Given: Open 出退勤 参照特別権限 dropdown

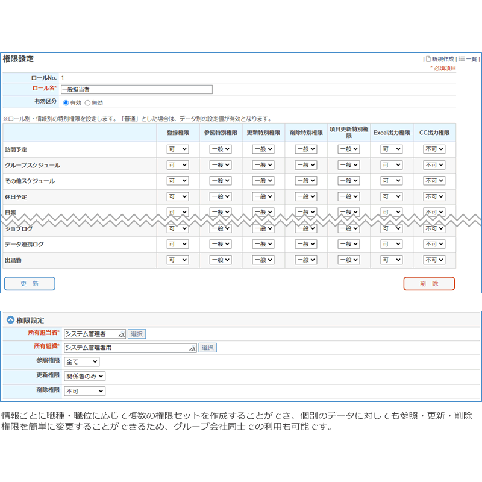Looking at the screenshot, I should click(221, 260).
